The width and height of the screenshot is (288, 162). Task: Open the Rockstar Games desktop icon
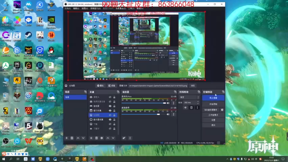[17, 83]
